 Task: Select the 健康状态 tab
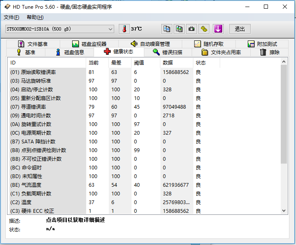[x=119, y=52]
